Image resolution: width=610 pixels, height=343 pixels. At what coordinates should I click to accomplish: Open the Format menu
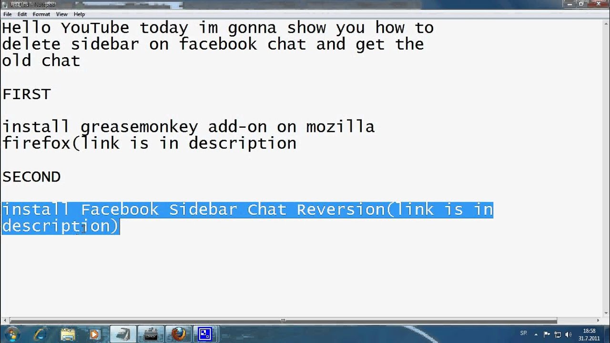41,14
